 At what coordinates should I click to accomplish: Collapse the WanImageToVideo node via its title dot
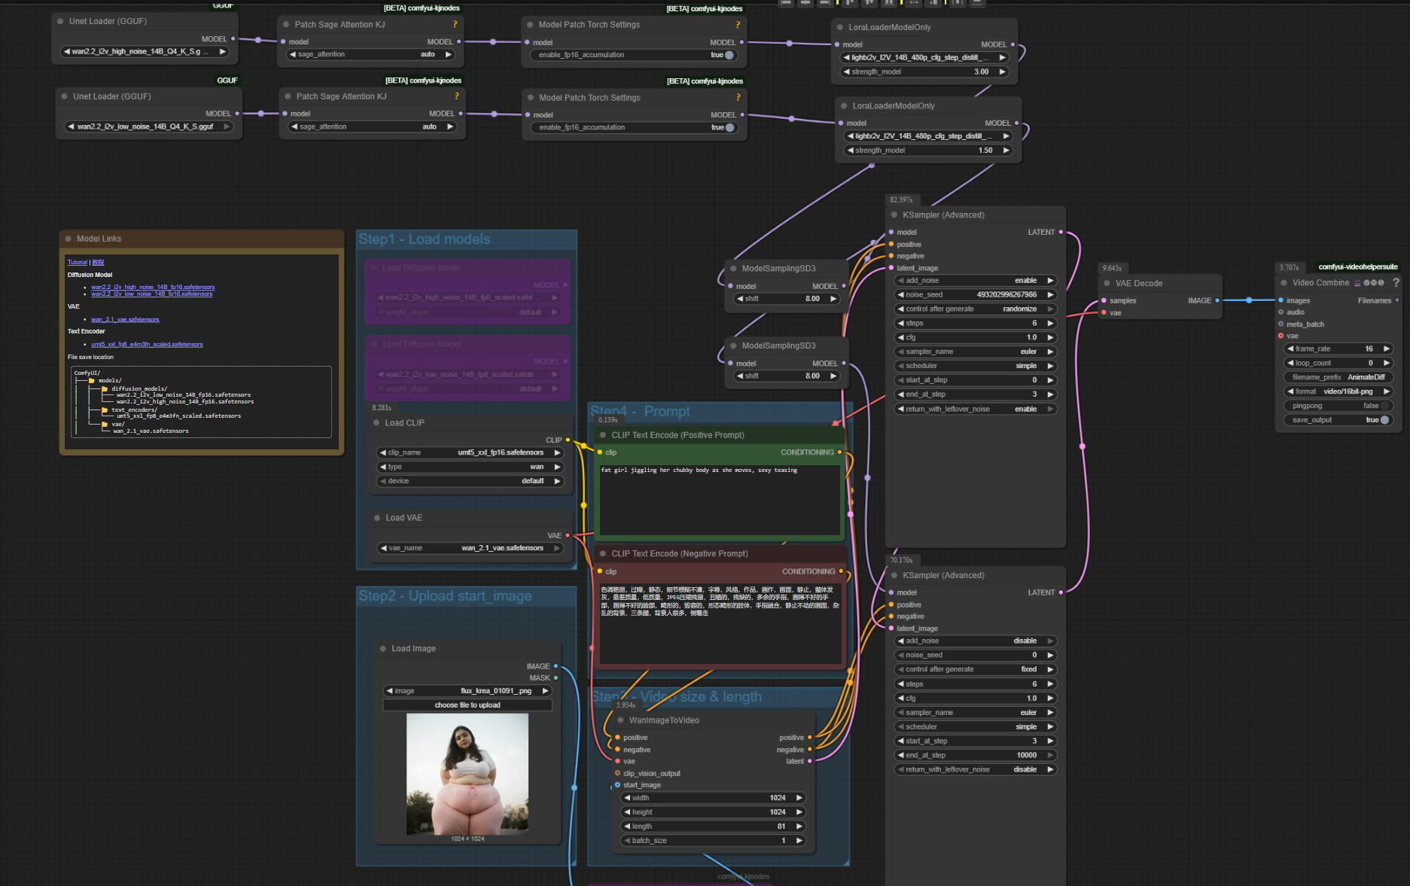point(620,720)
